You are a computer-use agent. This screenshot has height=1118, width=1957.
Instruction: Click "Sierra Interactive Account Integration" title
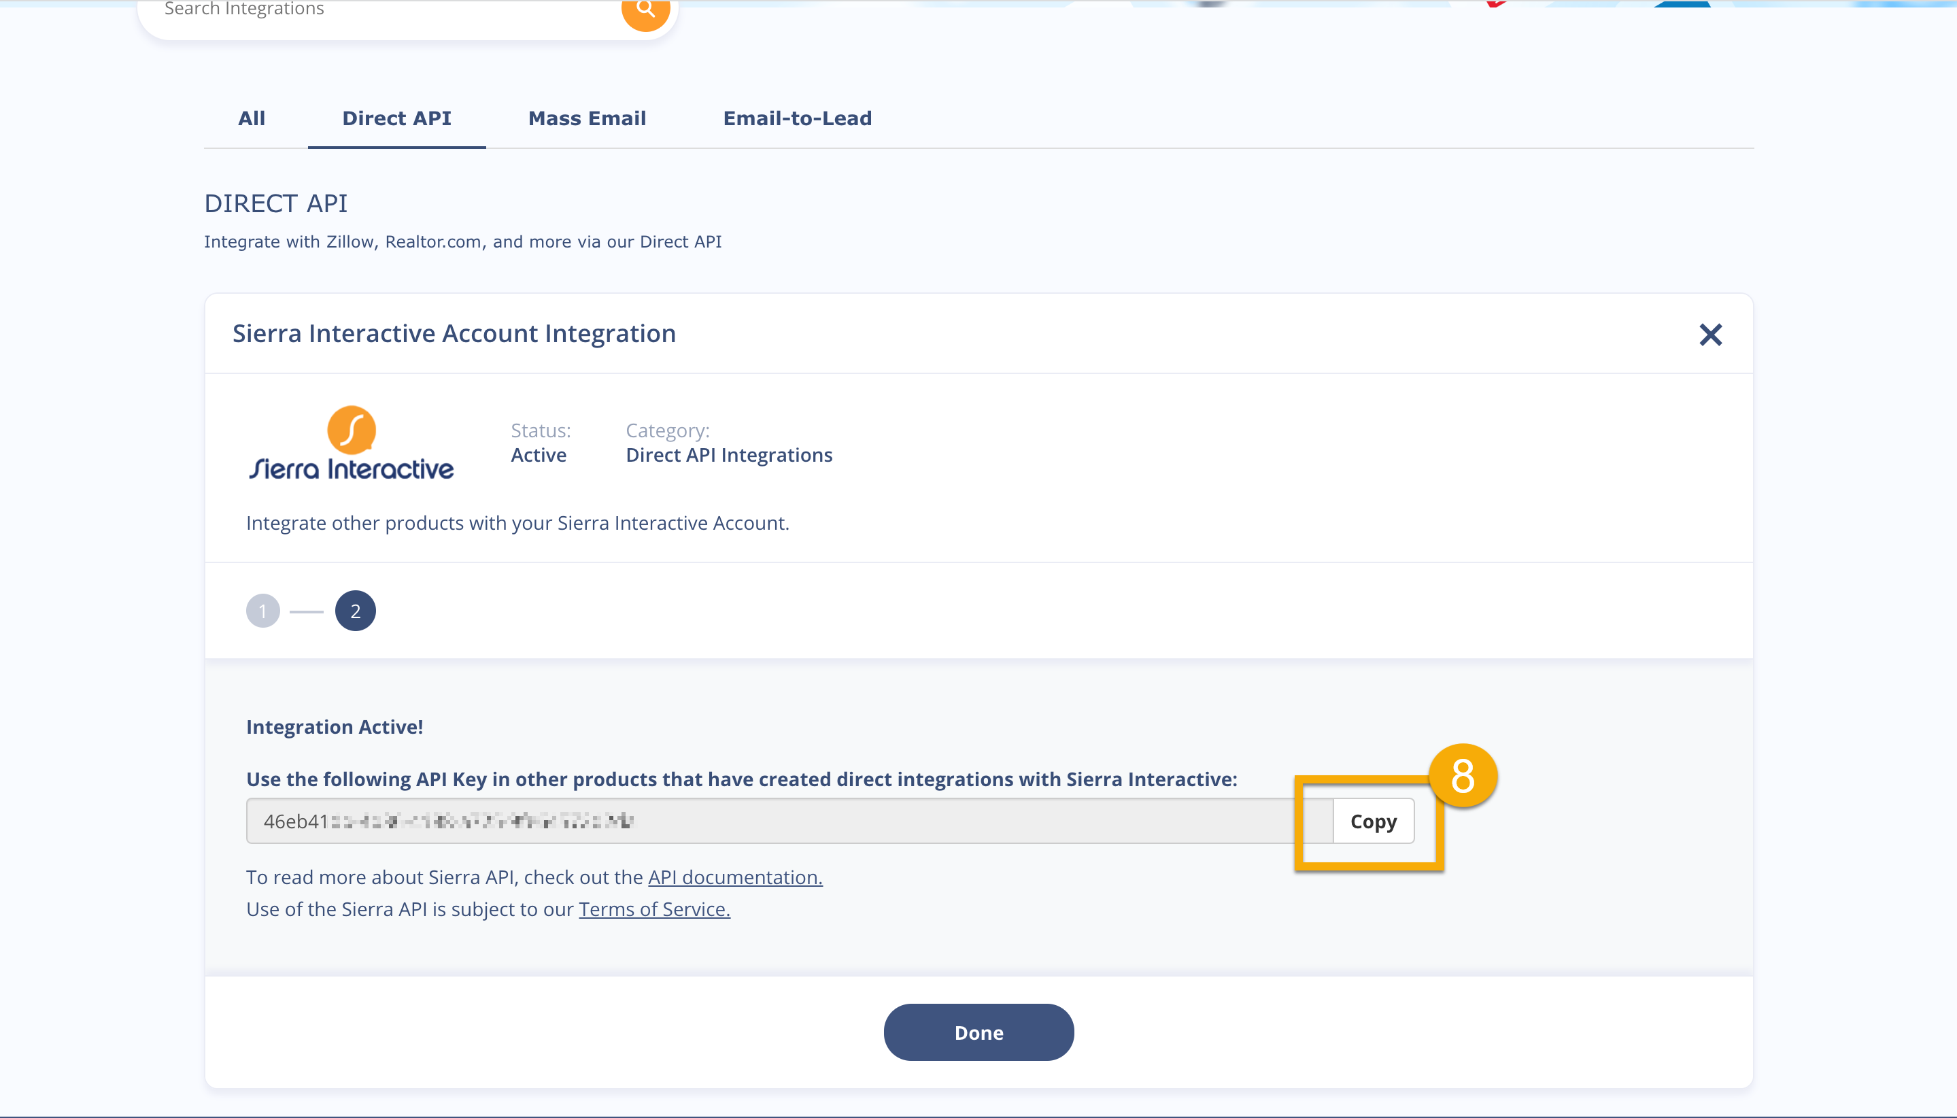[454, 333]
